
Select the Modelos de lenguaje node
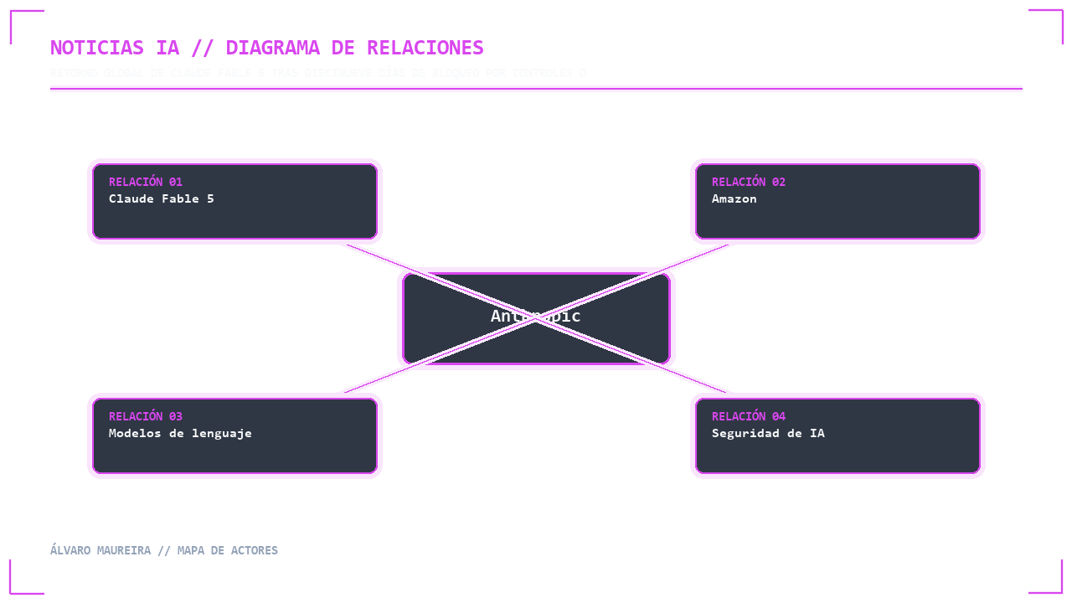pyautogui.click(x=234, y=435)
